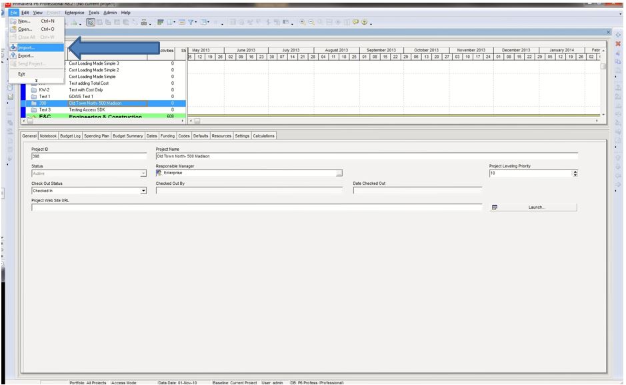Open the Check Out Status dropdown
626x385 pixels.
143,190
